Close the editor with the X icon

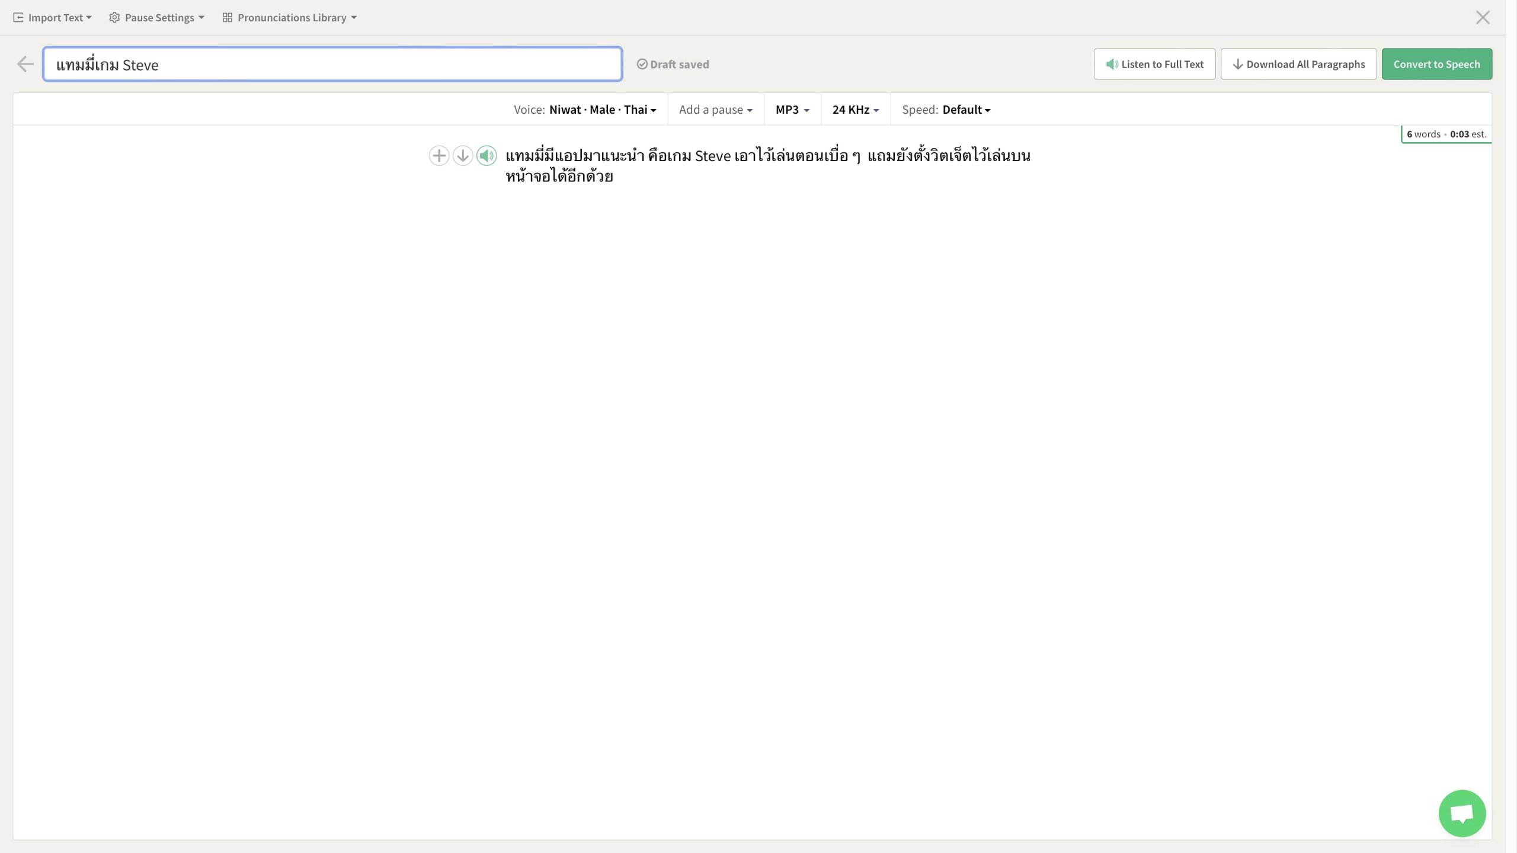[x=1483, y=18]
